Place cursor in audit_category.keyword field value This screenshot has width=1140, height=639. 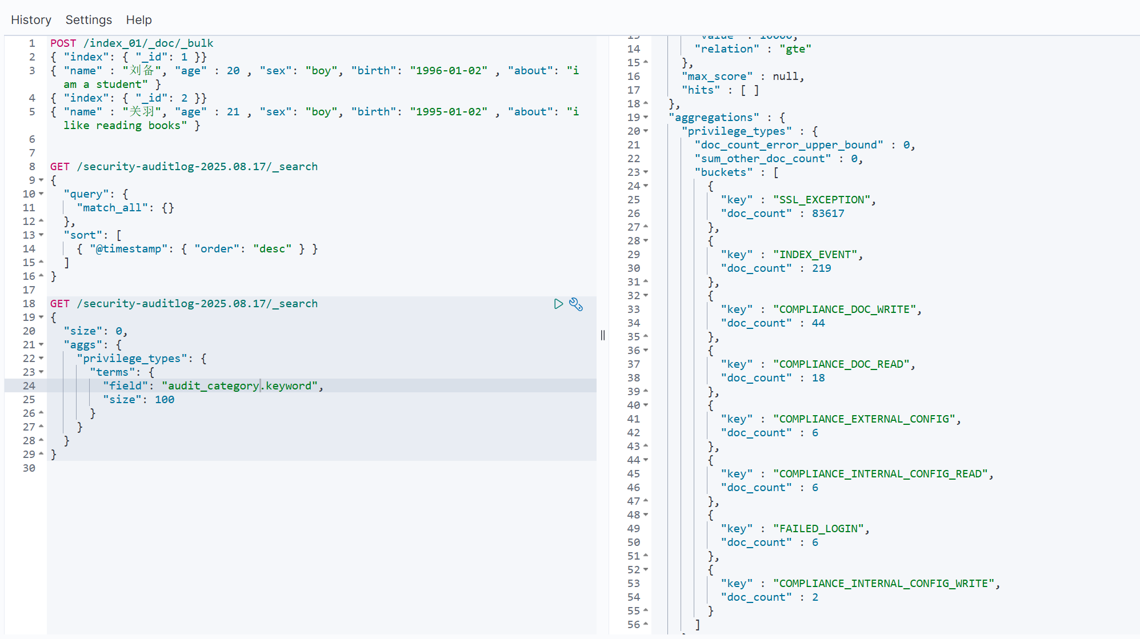(239, 386)
